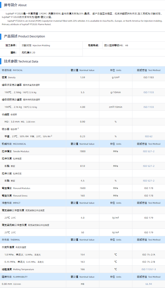Click ISO 527-2 in the 4.5 % row
165x288 pixels.
(x=148, y=181)
